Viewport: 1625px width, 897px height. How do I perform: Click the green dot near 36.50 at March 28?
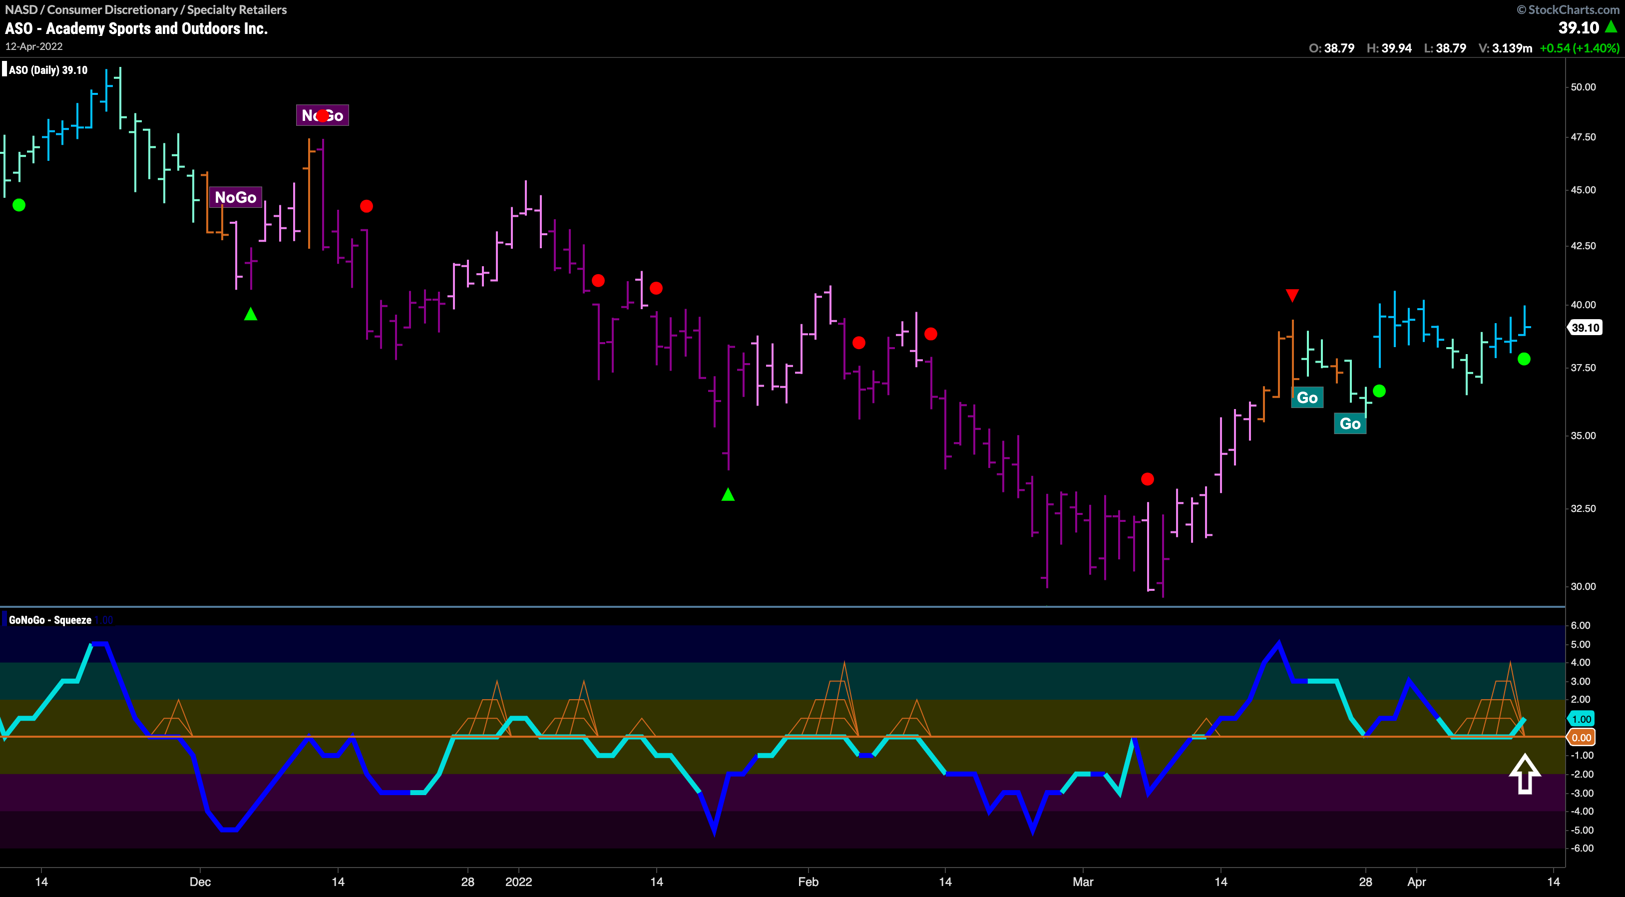(x=1379, y=391)
